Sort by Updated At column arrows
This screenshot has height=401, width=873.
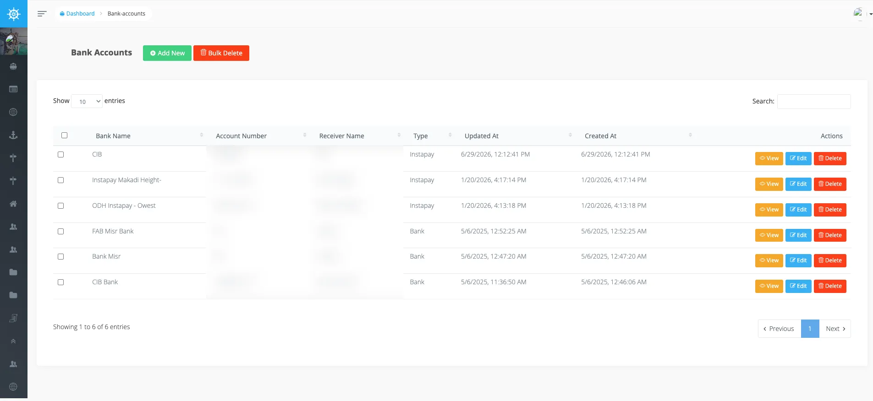(570, 135)
